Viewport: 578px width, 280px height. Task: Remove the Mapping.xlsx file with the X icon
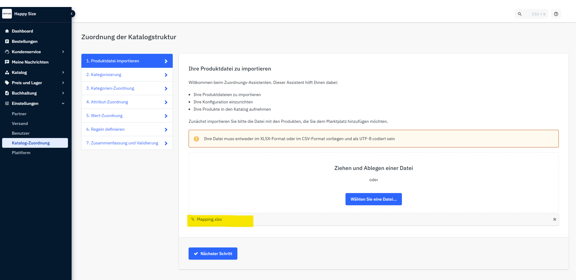[x=555, y=220]
